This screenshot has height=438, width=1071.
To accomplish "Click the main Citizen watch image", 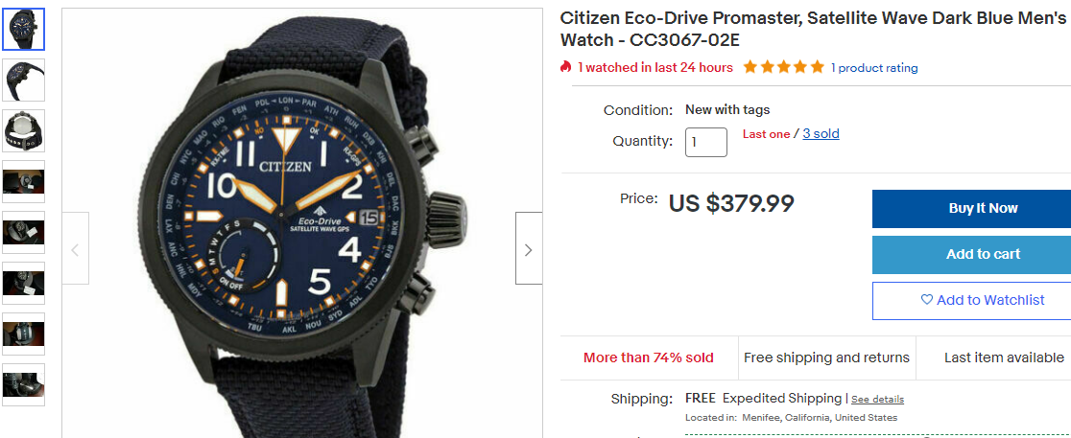I will click(x=302, y=230).
